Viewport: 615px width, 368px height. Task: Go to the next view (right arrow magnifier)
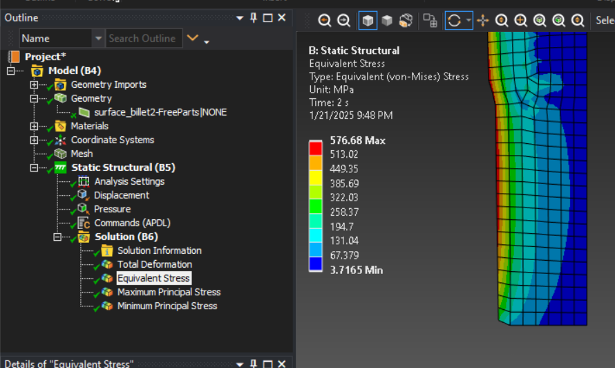[343, 21]
